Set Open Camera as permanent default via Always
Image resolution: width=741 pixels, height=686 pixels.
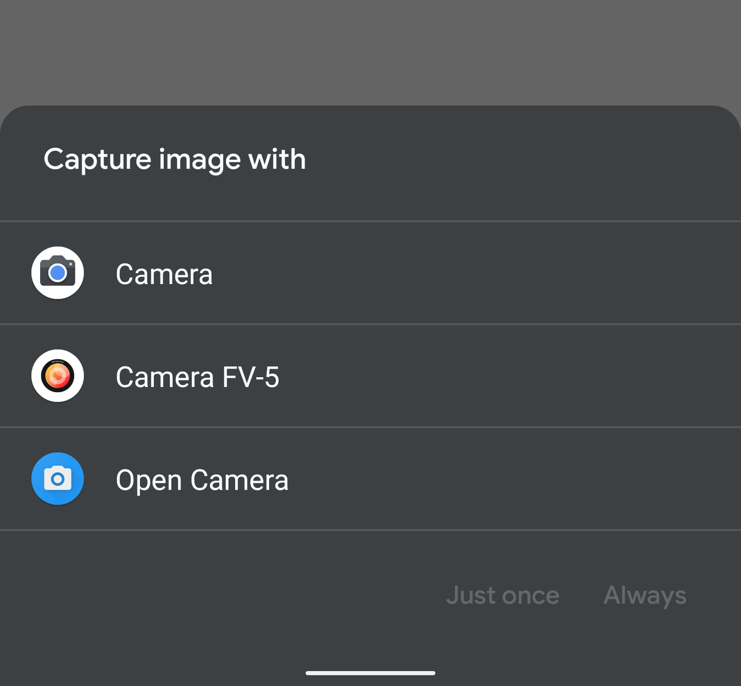tap(644, 595)
